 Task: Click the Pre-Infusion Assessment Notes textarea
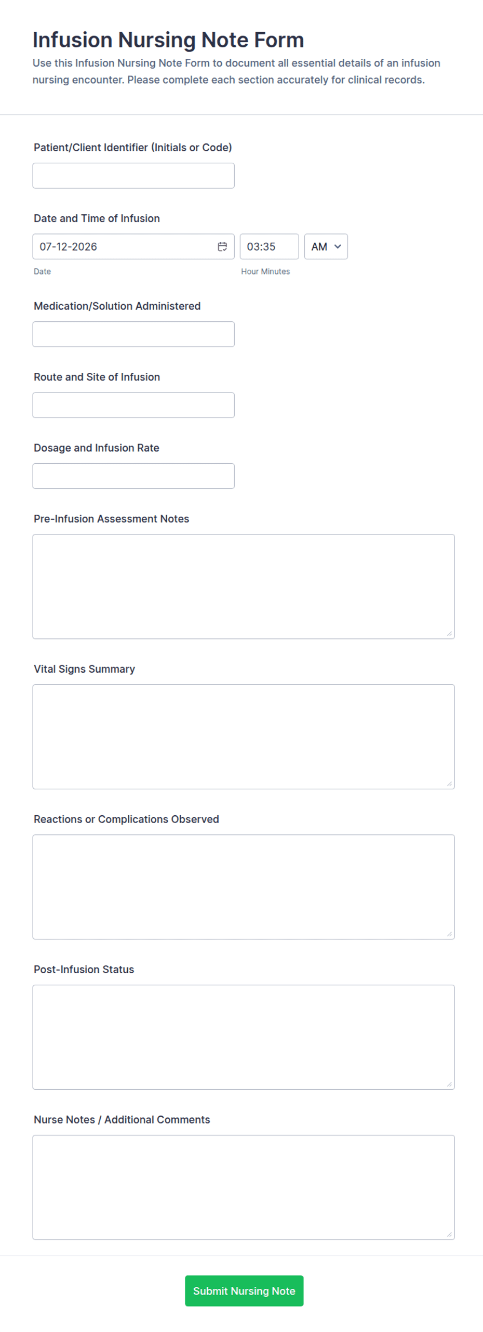pos(244,586)
